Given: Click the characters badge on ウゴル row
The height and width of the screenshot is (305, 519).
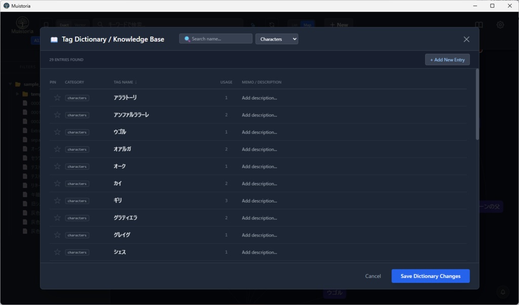Looking at the screenshot, I should click(x=77, y=132).
